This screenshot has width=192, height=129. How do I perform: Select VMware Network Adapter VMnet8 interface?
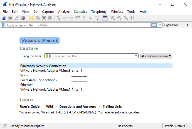pos(96,71)
